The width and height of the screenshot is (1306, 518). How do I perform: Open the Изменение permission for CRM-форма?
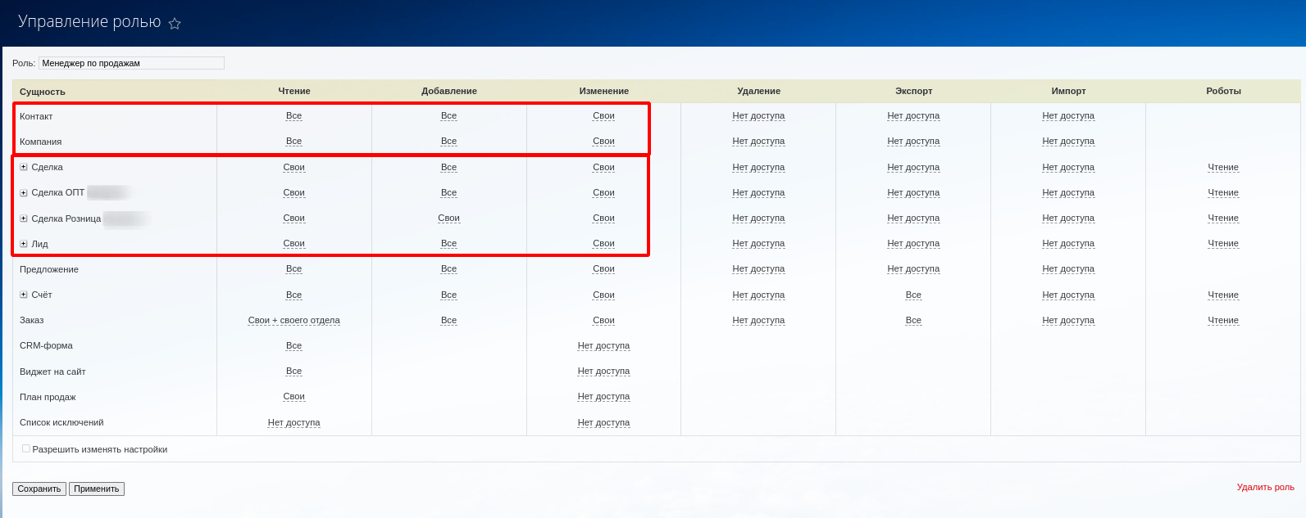pos(603,346)
